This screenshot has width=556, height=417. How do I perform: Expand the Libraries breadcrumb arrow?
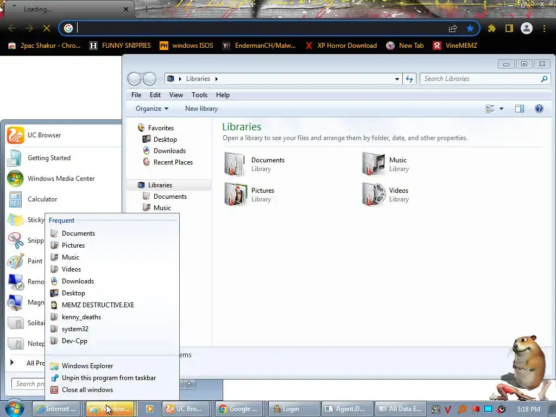[x=216, y=79]
